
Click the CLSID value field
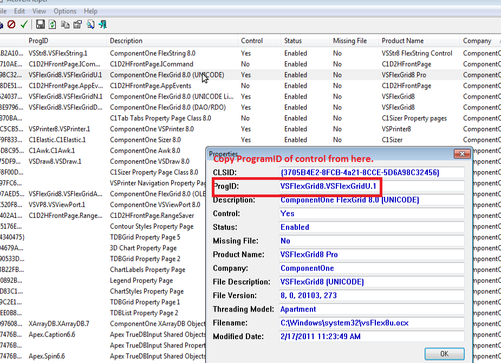pyautogui.click(x=372, y=172)
